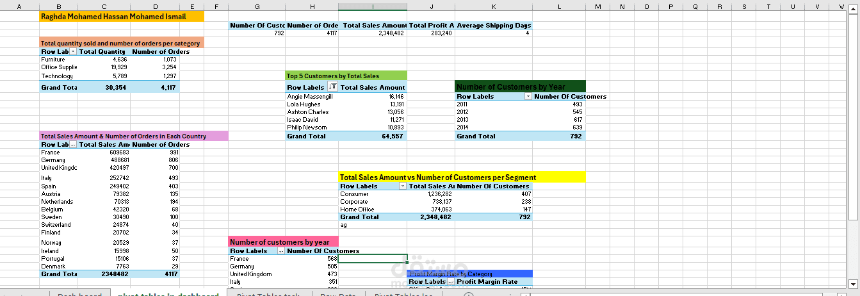Click the 568 France customers cell

pyautogui.click(x=311, y=259)
